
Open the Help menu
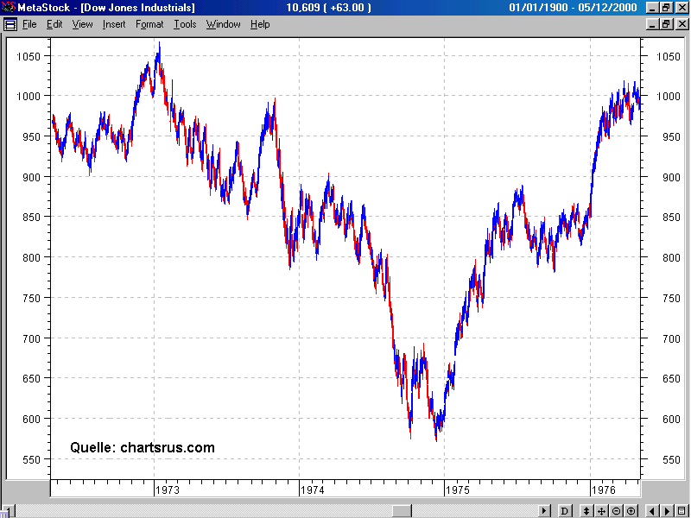click(260, 24)
